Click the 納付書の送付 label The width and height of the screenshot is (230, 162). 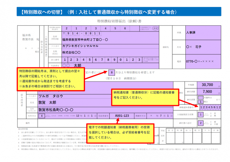coord(185,123)
